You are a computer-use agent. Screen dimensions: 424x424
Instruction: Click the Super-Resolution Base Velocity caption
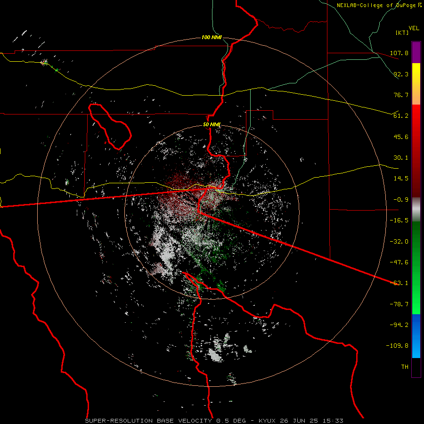click(214, 421)
